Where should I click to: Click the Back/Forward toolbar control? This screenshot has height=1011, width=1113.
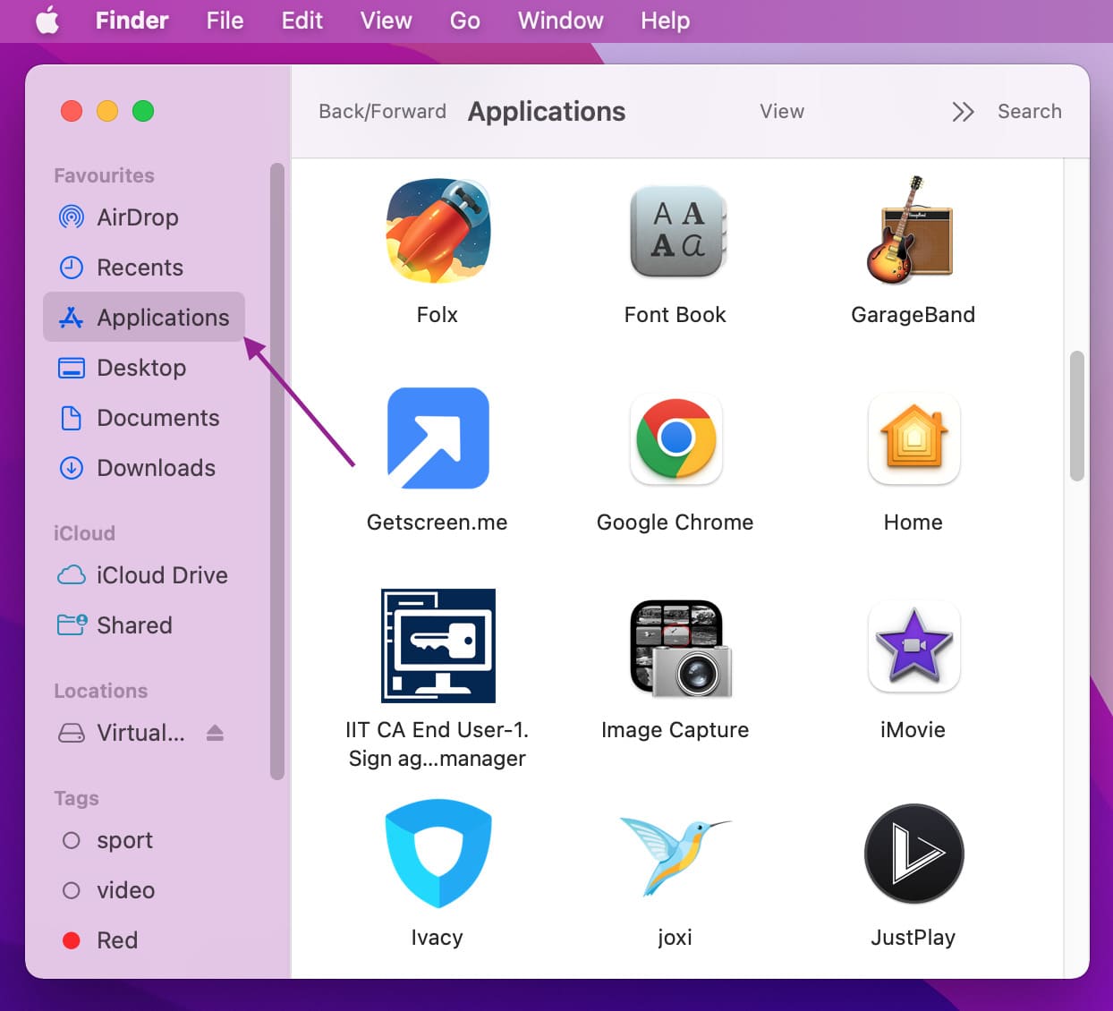tap(383, 111)
